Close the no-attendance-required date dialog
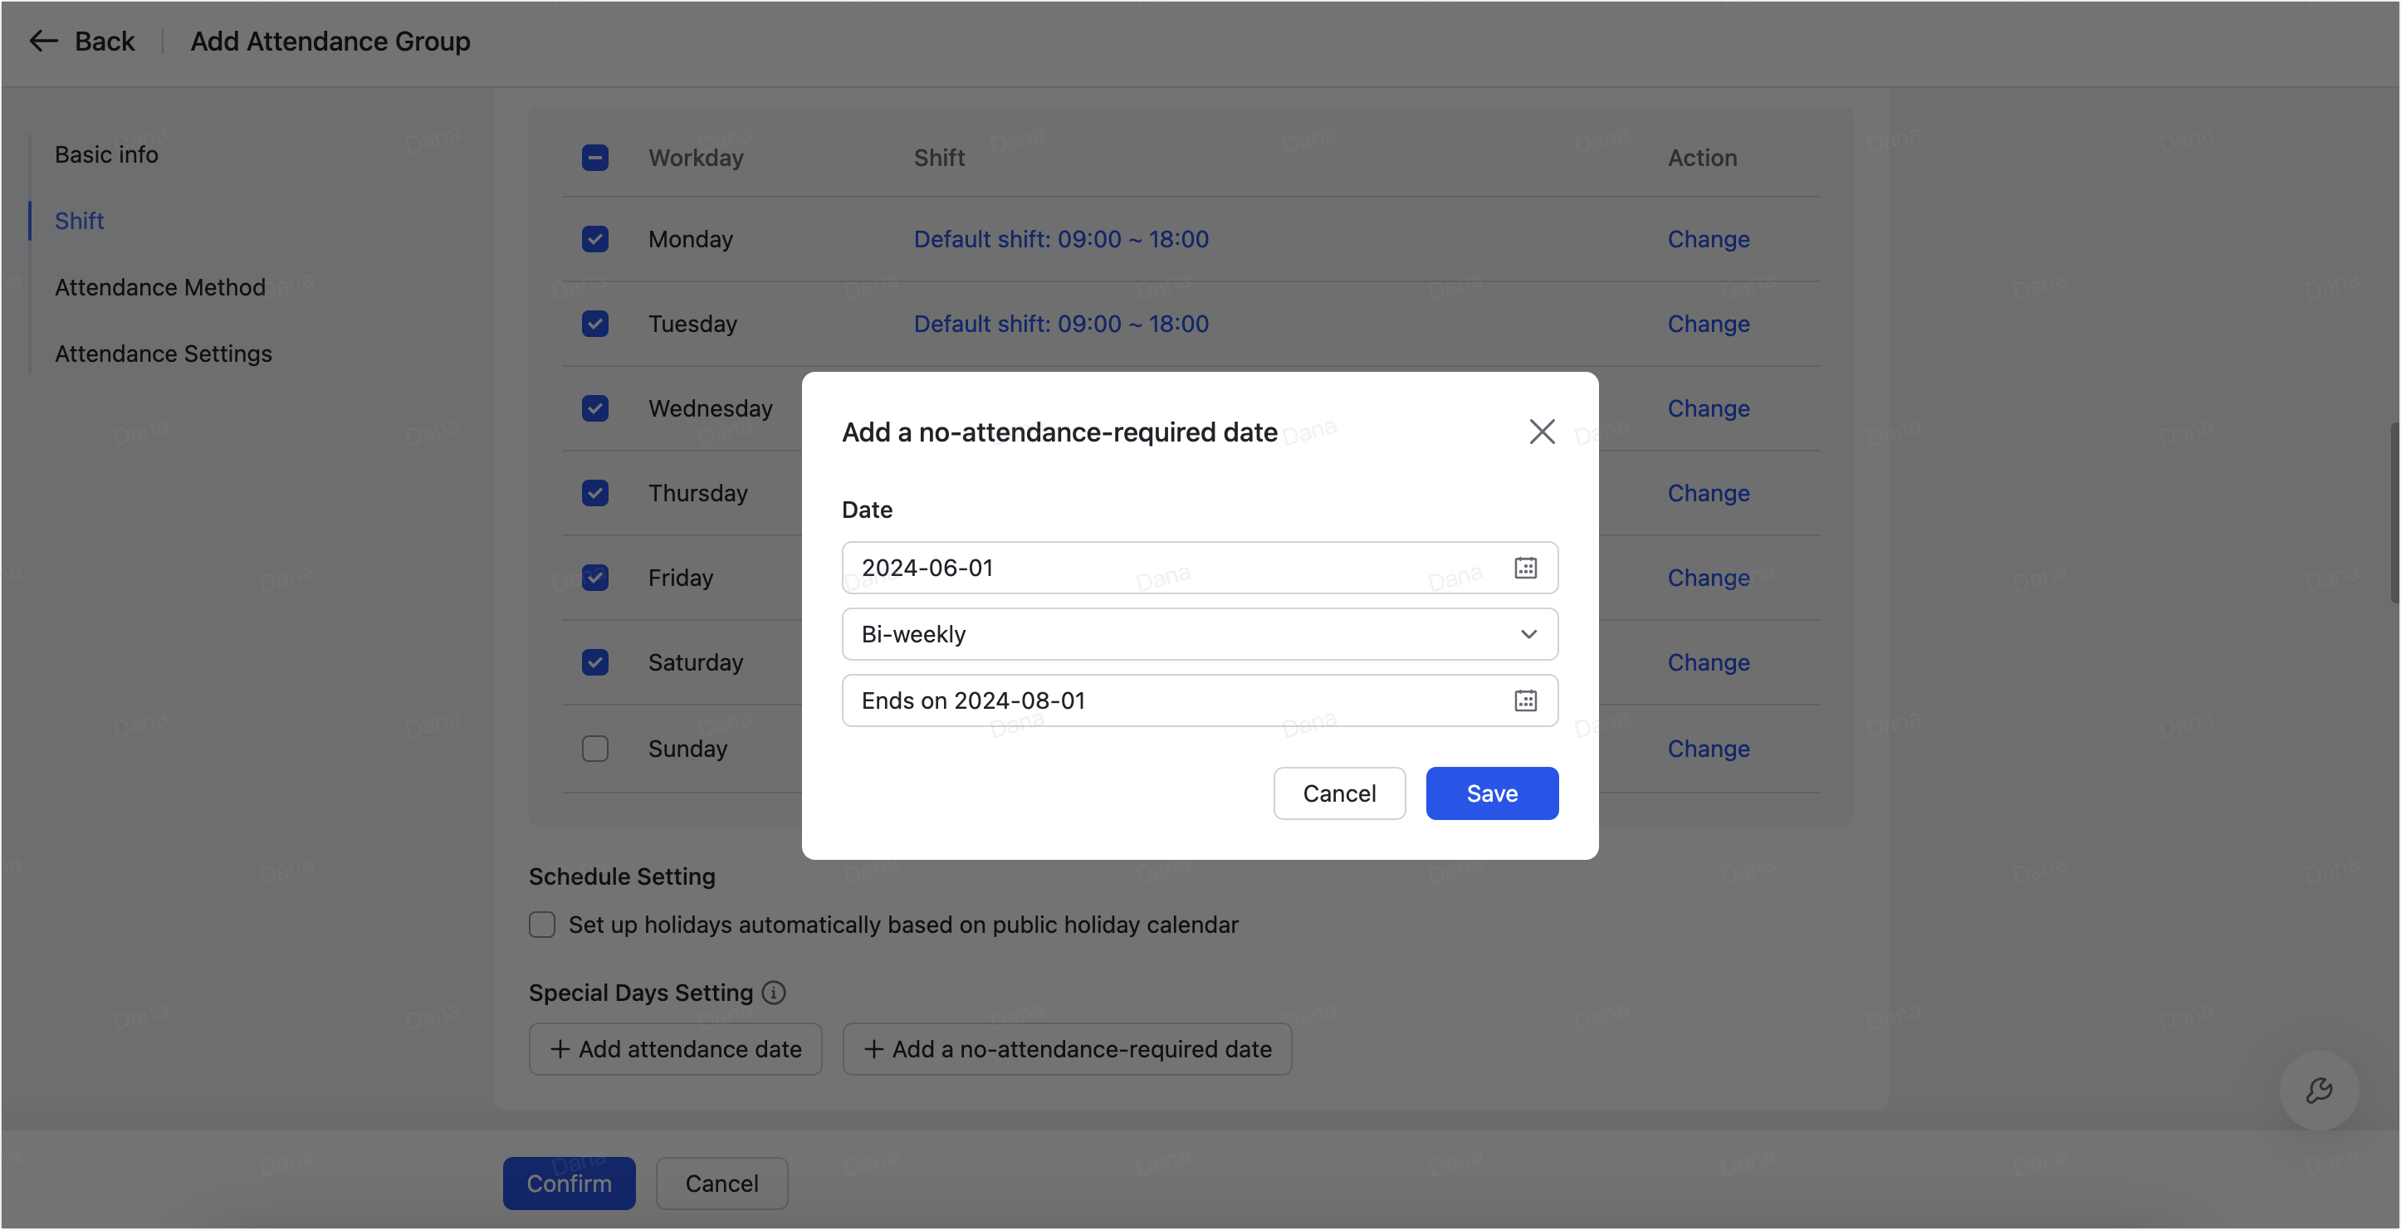This screenshot has height=1230, width=2401. 1542,432
